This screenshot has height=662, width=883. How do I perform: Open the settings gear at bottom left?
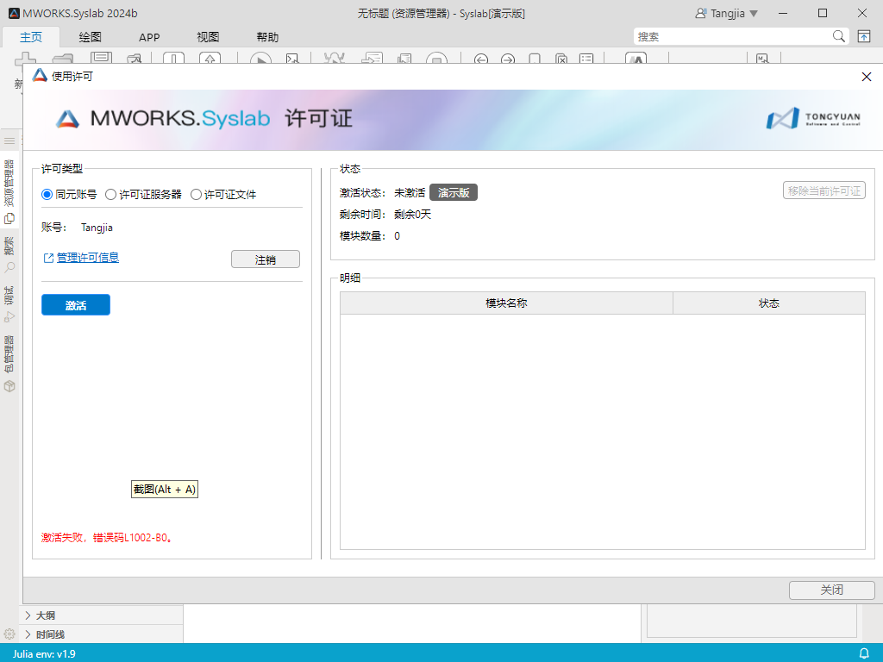pos(9,634)
